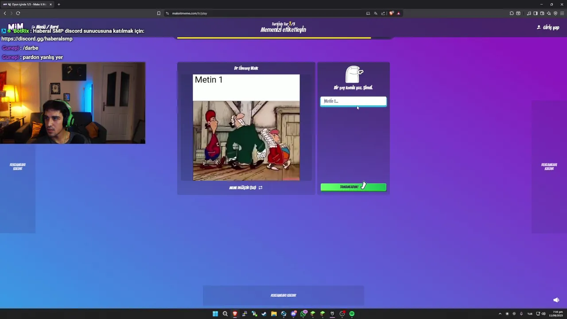Click the music note playlist icon

coord(529,13)
